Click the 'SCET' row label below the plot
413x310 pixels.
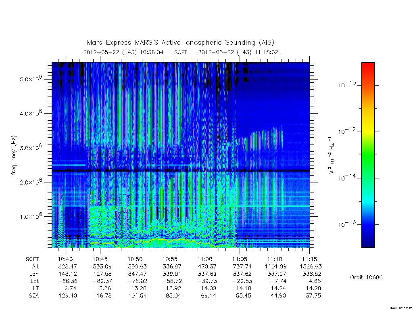32,259
